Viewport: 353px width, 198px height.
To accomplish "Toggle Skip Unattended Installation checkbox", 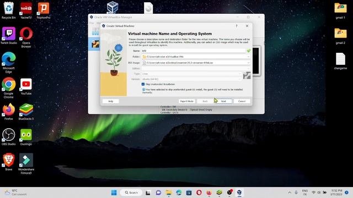I will 143,84.
